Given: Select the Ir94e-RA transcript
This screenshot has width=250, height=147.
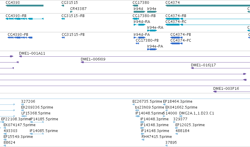Looking at the screenshot, I should tap(152, 31).
